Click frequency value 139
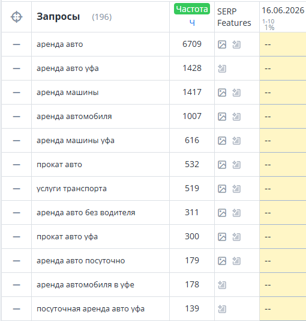 (x=192, y=309)
